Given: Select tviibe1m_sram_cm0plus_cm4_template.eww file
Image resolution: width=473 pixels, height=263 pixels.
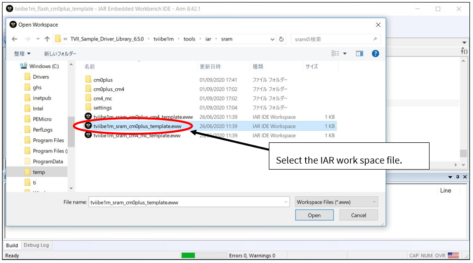Looking at the screenshot, I should [143, 117].
